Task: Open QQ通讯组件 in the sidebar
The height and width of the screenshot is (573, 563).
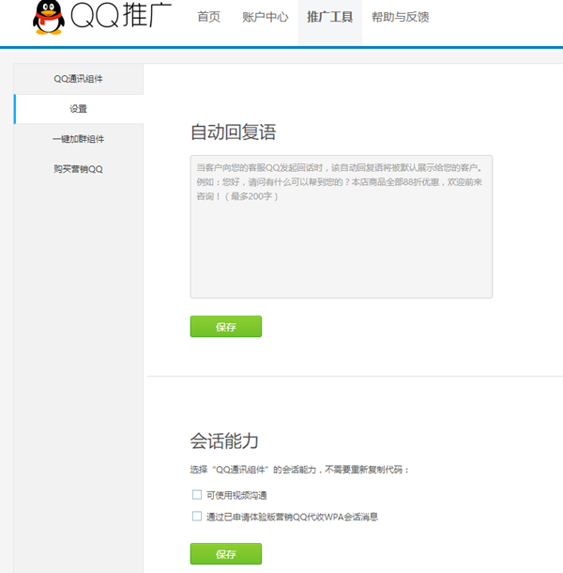Action: point(79,79)
